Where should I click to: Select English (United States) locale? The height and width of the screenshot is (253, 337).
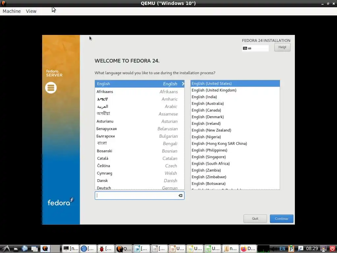tap(235, 83)
